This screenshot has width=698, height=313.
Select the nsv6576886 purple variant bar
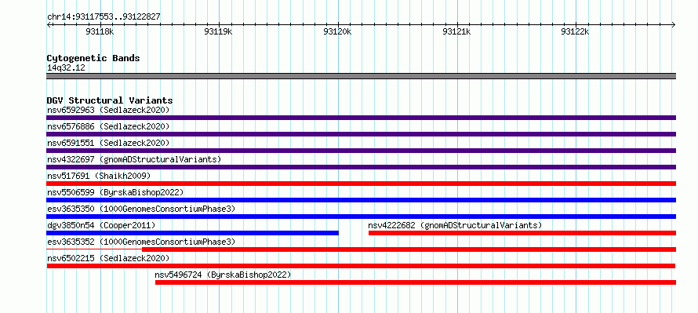(361, 134)
